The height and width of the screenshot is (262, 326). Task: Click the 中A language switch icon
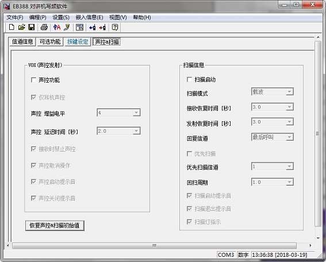(57, 27)
